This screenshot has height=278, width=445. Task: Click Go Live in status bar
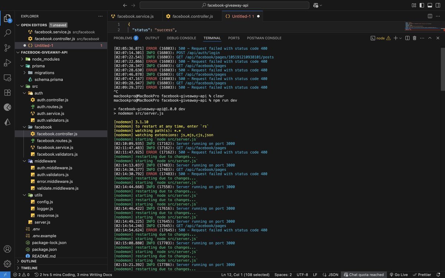pyautogui.click(x=398, y=275)
